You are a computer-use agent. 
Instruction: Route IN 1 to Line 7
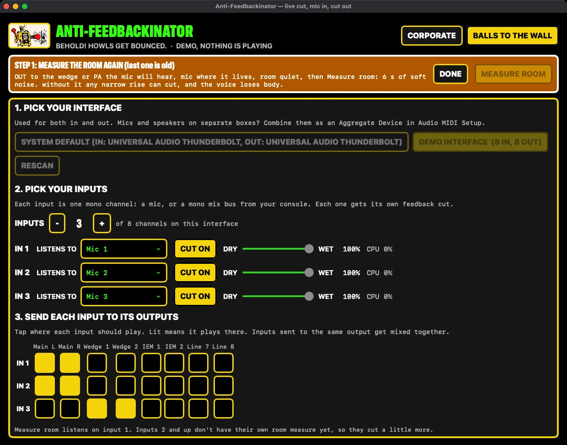point(198,363)
